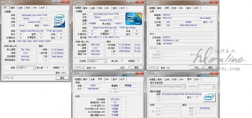This screenshot has height=118, width=252.
Task: Open 选择 processor dropdown in the leftmost window
Action: (26, 68)
